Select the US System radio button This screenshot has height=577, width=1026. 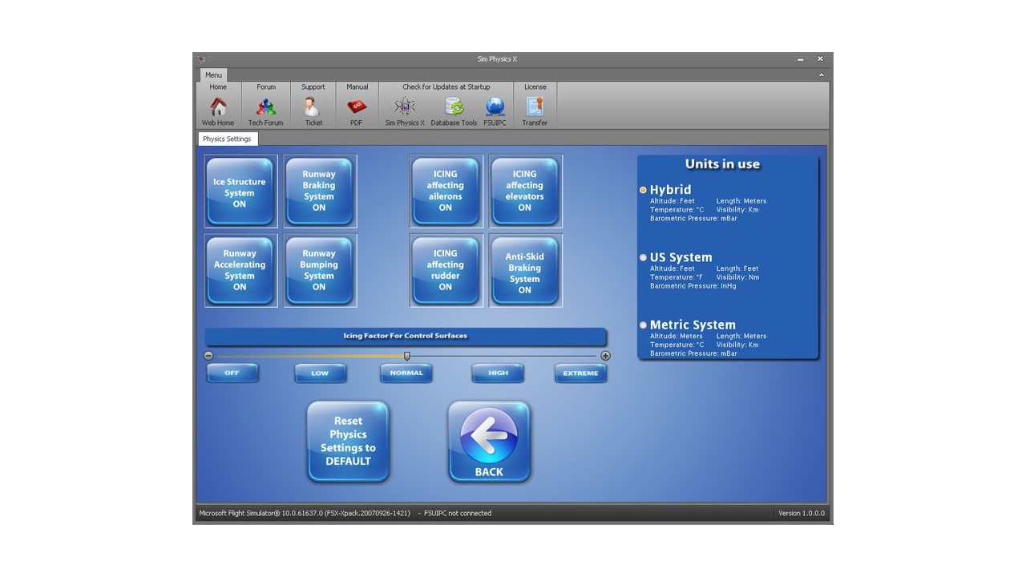tap(643, 257)
